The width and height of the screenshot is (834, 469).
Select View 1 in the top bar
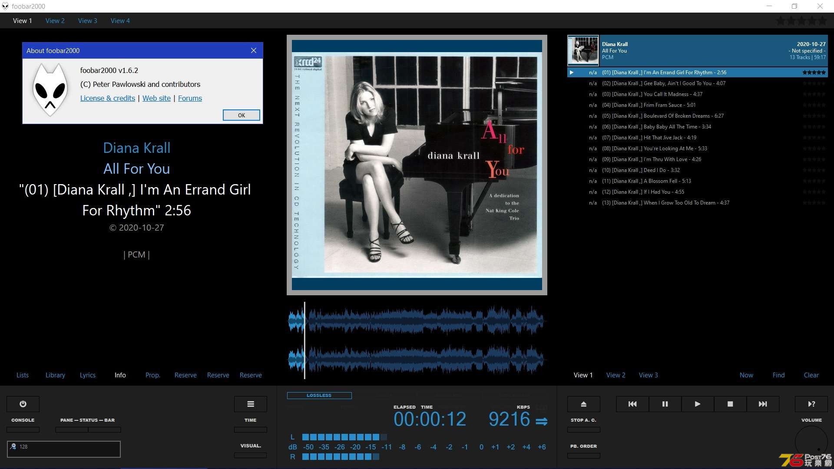pyautogui.click(x=23, y=20)
